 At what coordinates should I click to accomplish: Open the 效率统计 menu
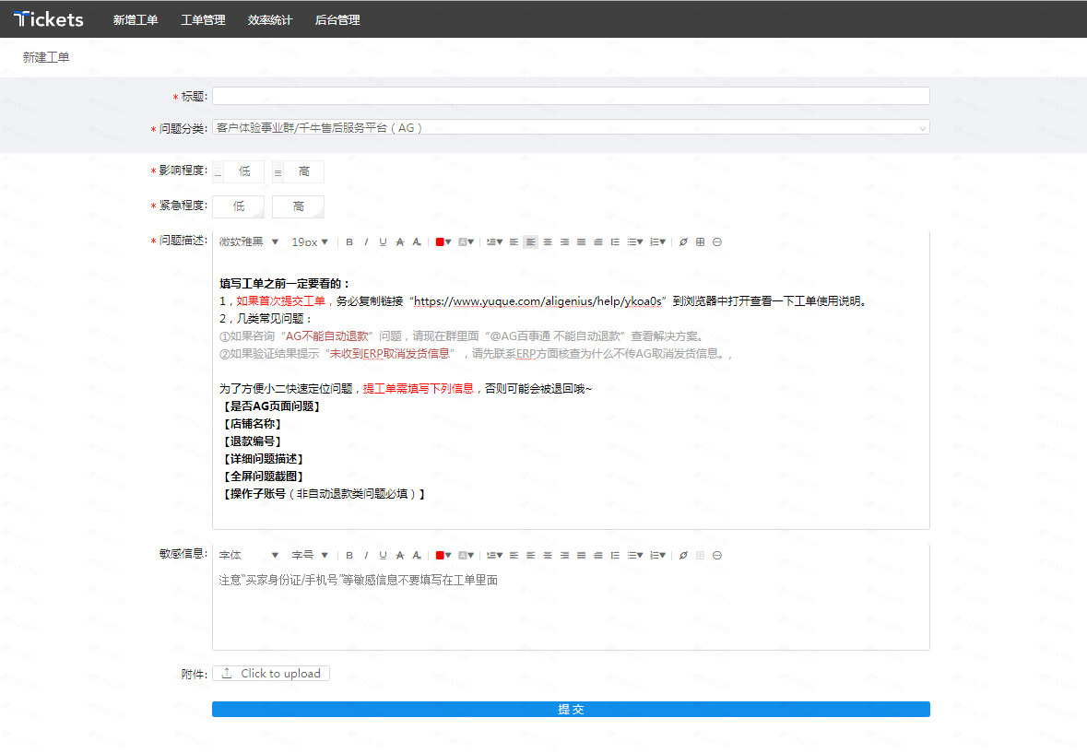pos(269,20)
